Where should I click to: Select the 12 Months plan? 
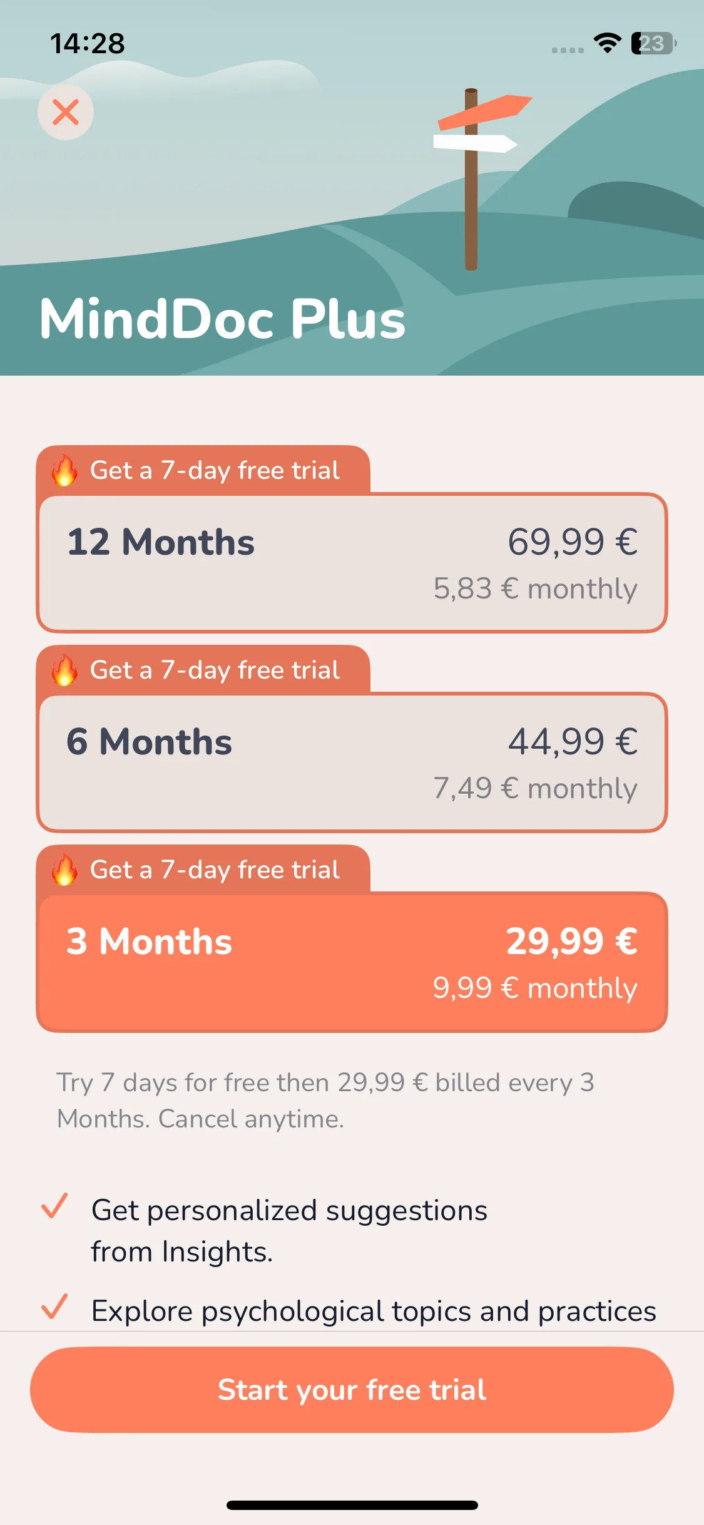coord(352,563)
